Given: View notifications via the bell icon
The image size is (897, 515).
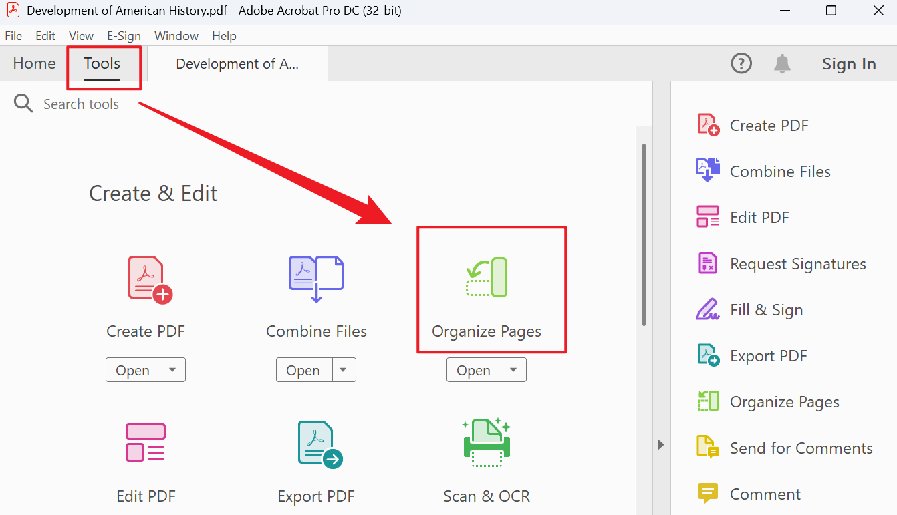Looking at the screenshot, I should pyautogui.click(x=782, y=63).
